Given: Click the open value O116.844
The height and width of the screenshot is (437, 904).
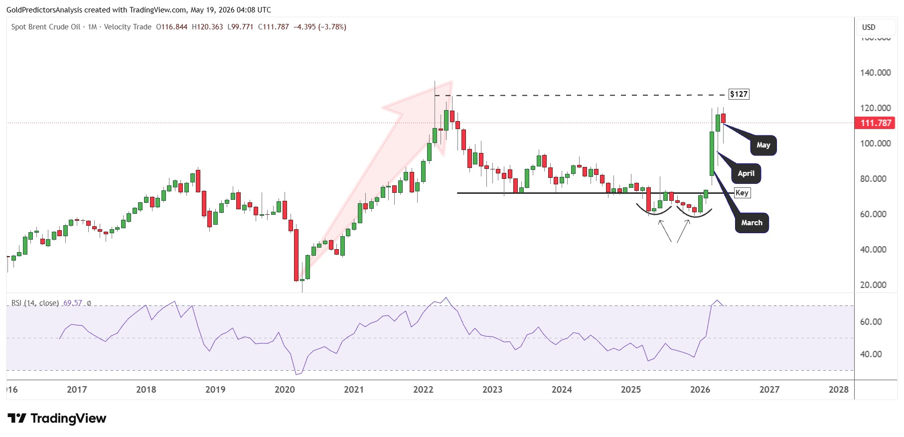Looking at the screenshot, I should coord(172,27).
